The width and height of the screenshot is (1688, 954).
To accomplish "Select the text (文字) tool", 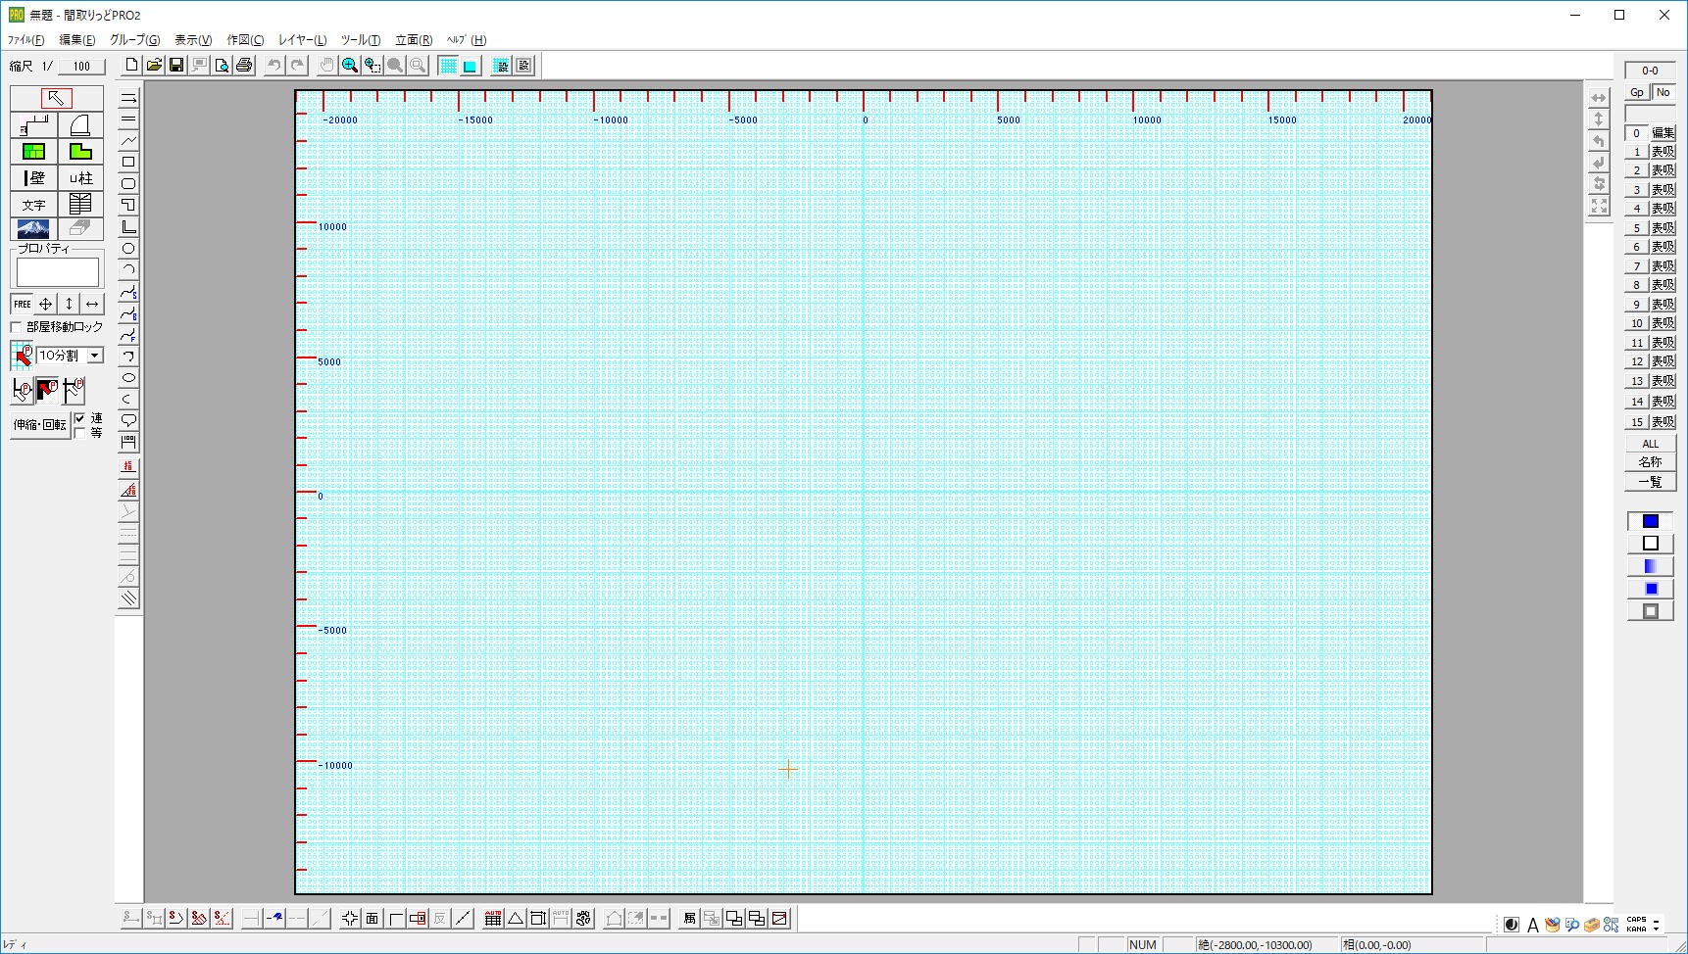I will tap(33, 204).
